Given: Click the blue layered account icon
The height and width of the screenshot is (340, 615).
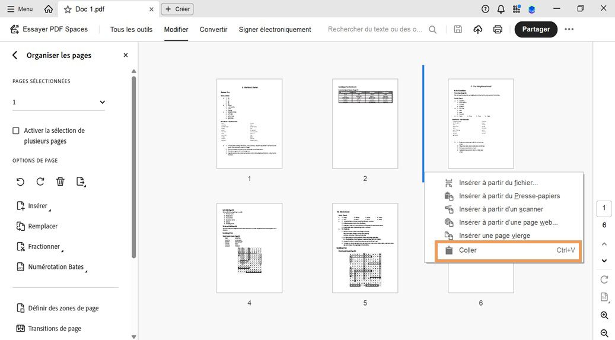Looking at the screenshot, I should pos(532,9).
